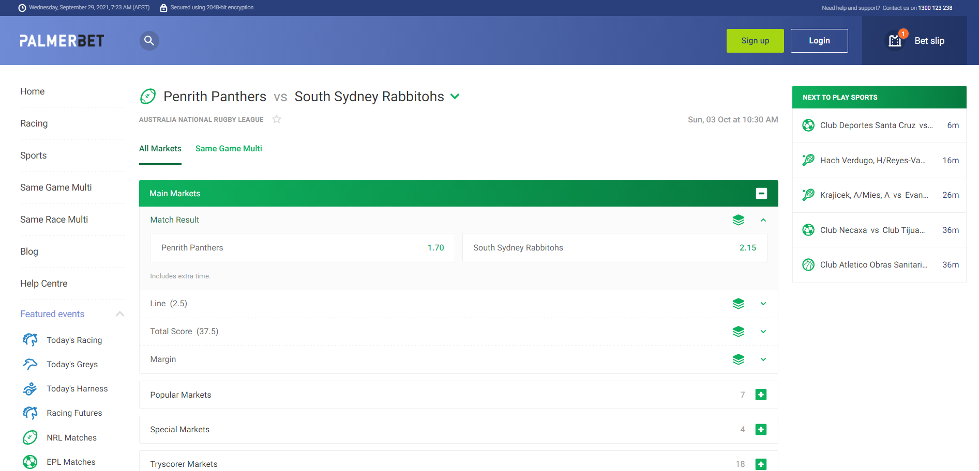Click the Today's Racing horse icon
The image size is (979, 471).
(x=30, y=340)
